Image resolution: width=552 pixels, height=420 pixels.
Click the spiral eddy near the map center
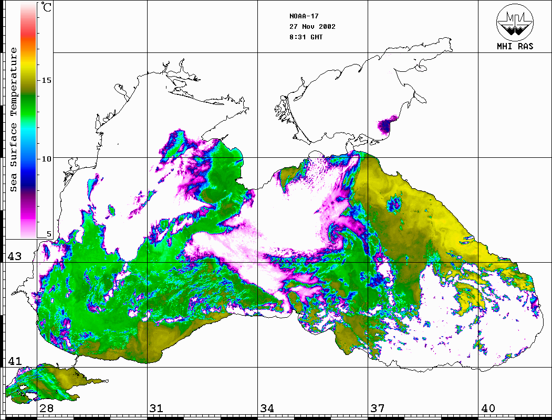[x=336, y=235]
